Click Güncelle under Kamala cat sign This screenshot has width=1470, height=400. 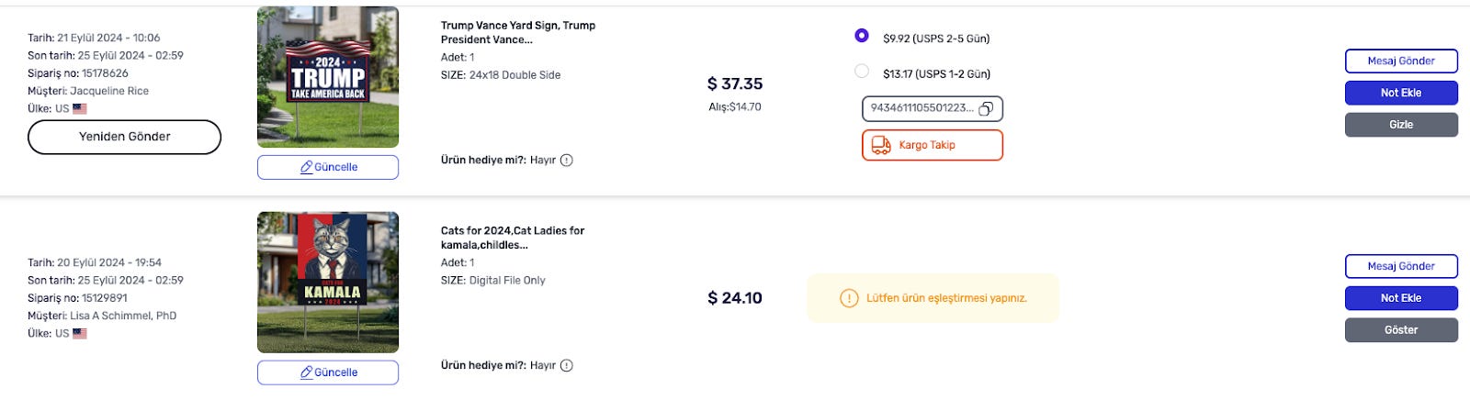pyautogui.click(x=328, y=372)
